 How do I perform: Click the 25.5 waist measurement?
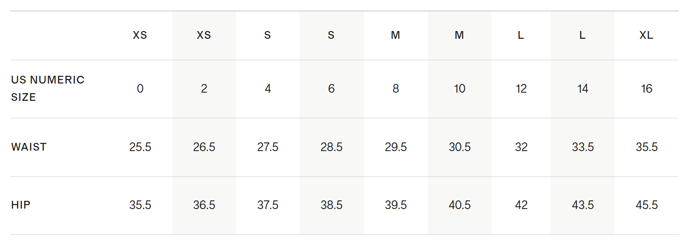coord(140,147)
